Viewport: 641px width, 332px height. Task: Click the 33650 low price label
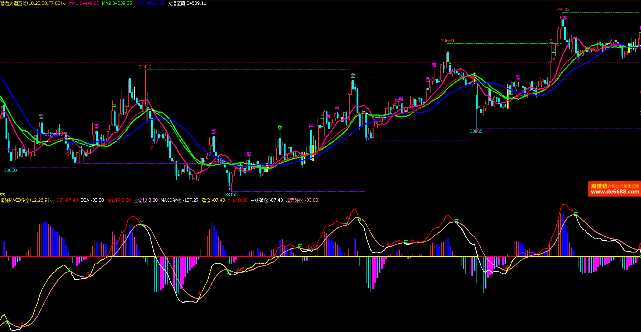pyautogui.click(x=10, y=170)
